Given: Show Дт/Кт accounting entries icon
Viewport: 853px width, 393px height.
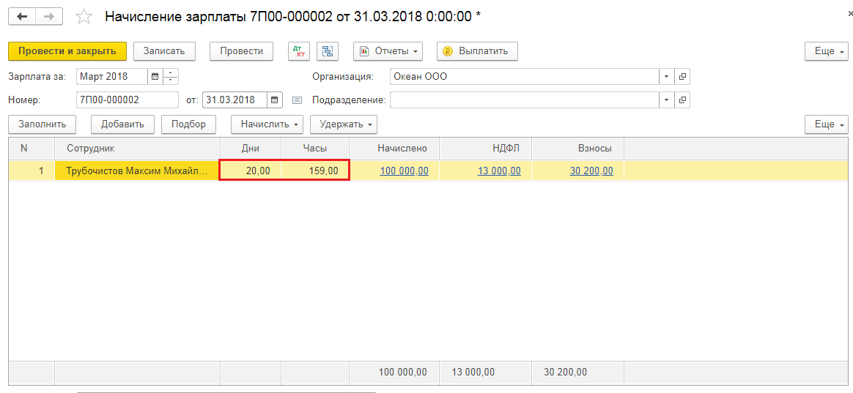Looking at the screenshot, I should (299, 51).
